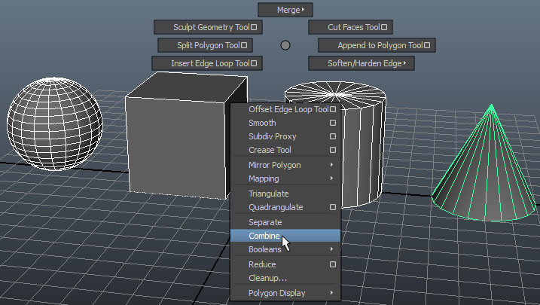Screen dimensions: 540x305
Task: Open Offset Edge Loop Tool option box
Action: pyautogui.click(x=332, y=109)
